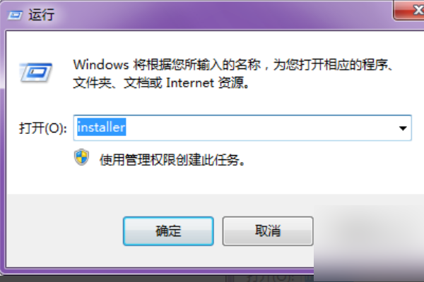Click the empty area right of installer text
Image resolution: width=424 pixels, height=282 pixels.
(259, 128)
